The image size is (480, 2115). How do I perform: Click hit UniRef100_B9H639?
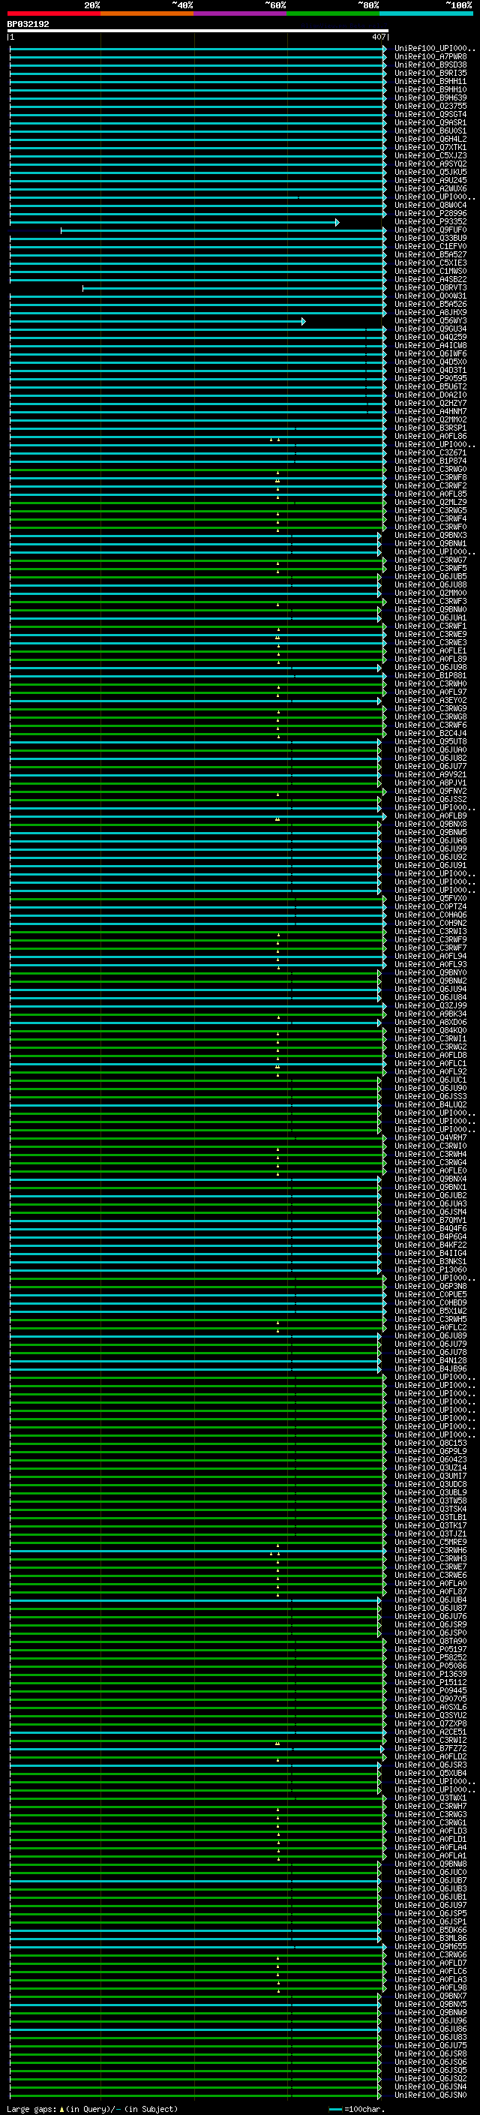click(x=430, y=98)
